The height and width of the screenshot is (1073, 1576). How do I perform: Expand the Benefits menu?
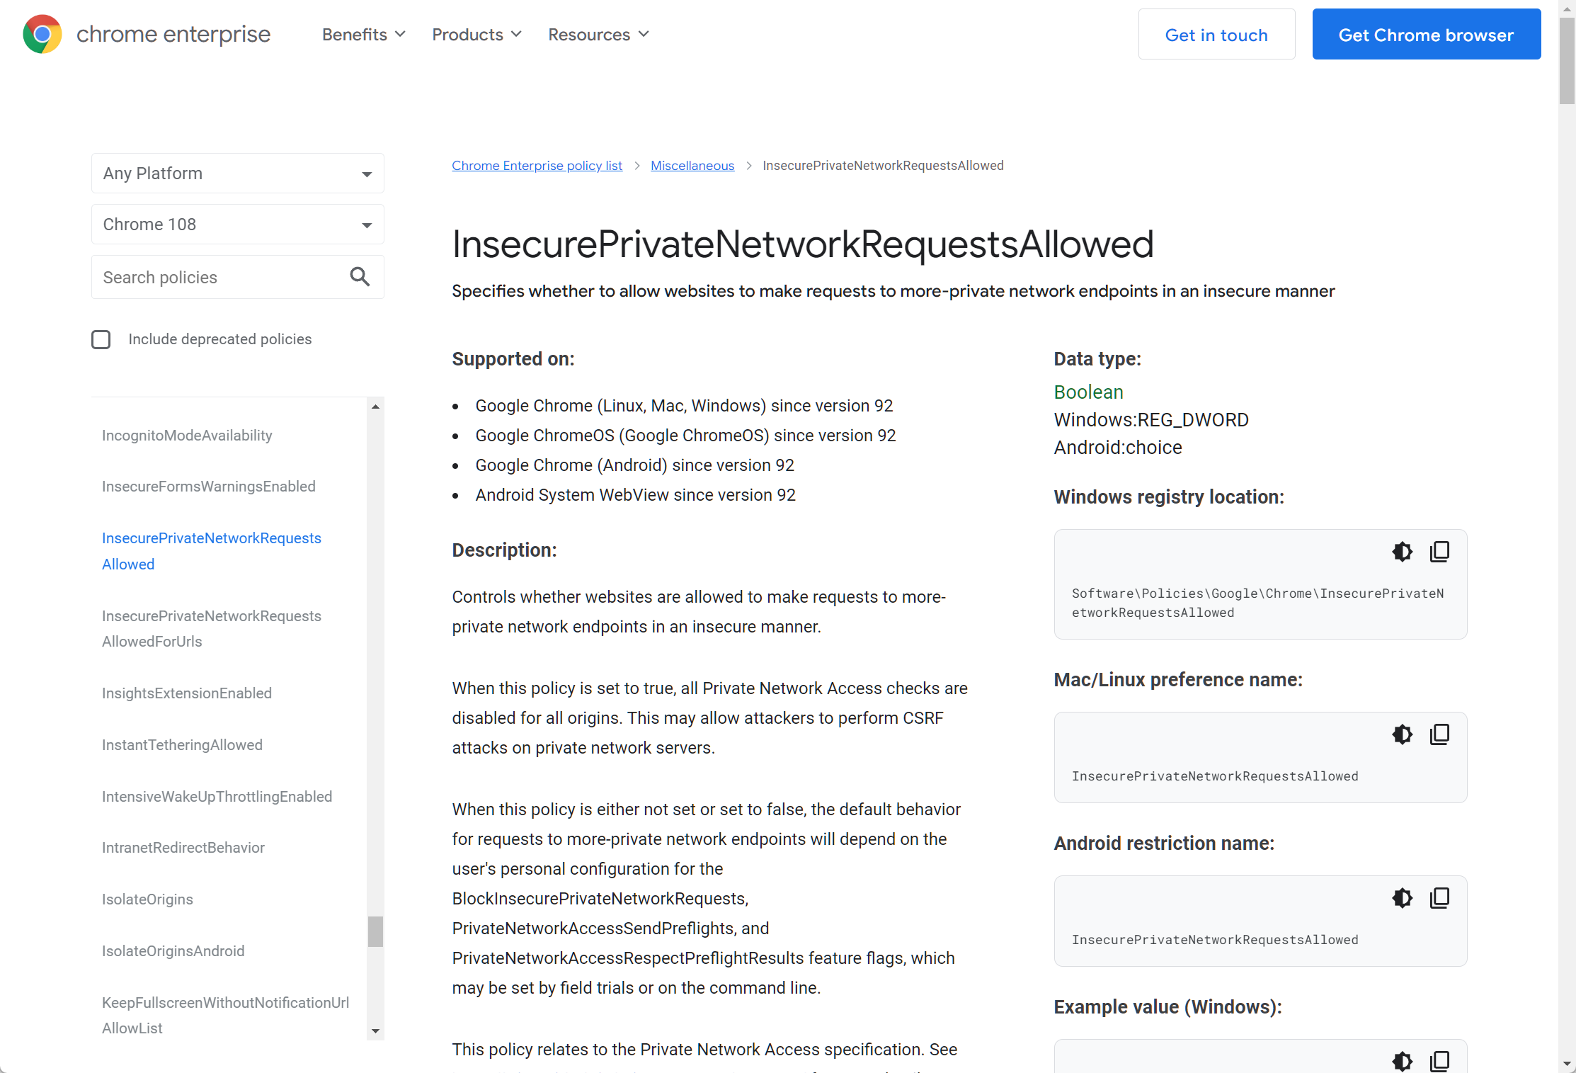(x=363, y=35)
